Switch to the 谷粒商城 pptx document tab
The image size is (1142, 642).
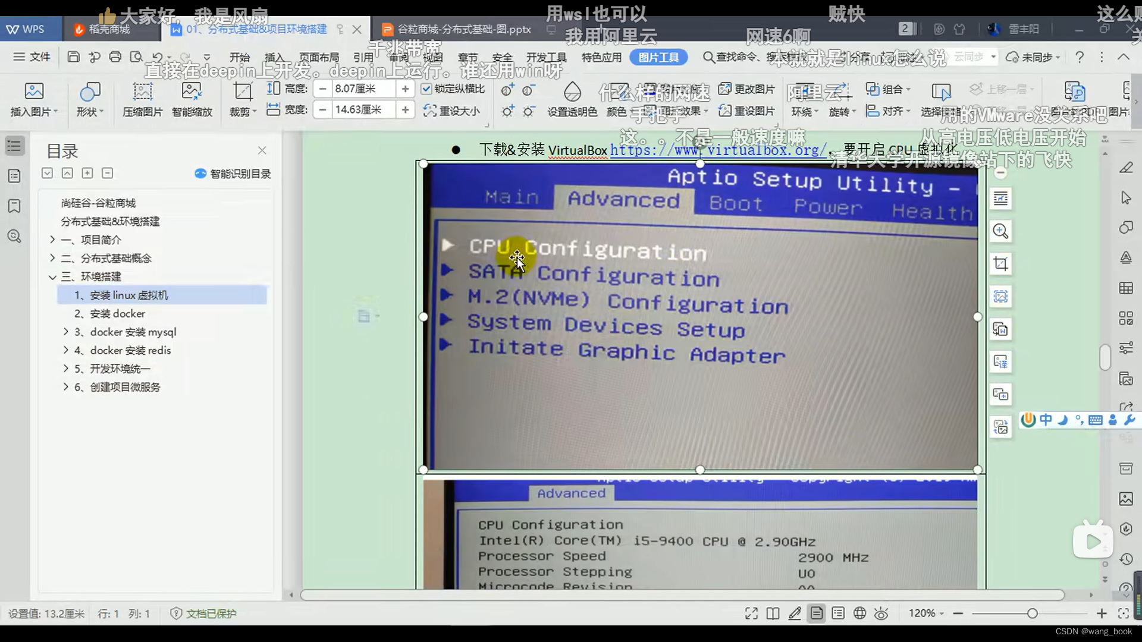tap(457, 29)
